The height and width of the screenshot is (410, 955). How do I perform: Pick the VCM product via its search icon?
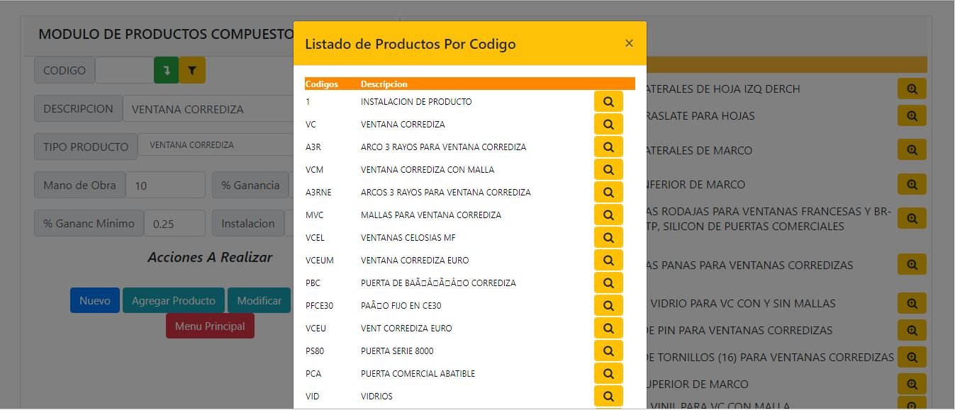(x=608, y=169)
